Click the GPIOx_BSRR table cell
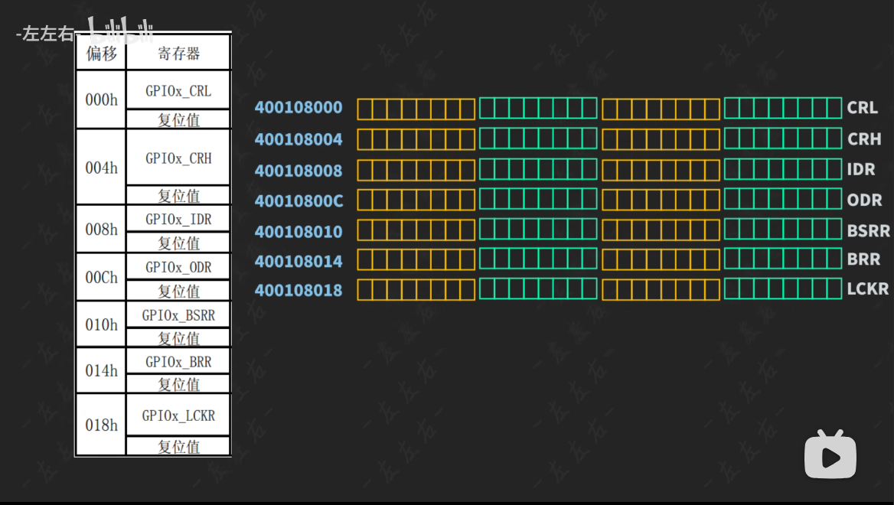894x505 pixels. (178, 315)
